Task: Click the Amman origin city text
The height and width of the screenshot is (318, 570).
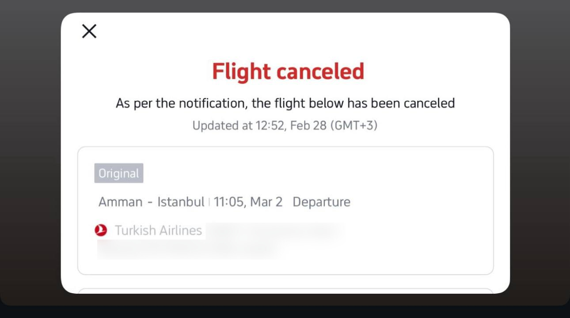Action: pos(120,202)
